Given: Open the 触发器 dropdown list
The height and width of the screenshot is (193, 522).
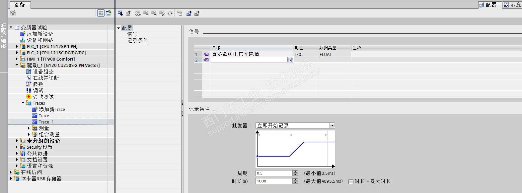Looking at the screenshot, I should tap(332, 125).
